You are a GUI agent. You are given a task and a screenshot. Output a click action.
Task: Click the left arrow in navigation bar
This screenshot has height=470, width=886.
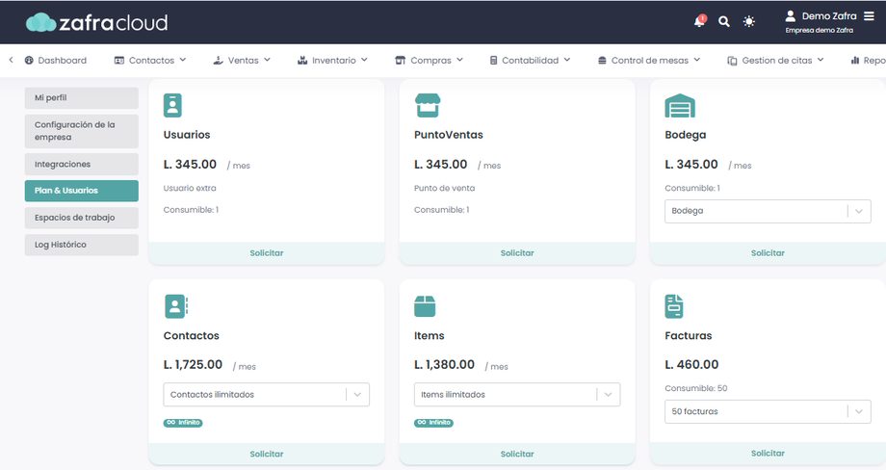coord(11,60)
